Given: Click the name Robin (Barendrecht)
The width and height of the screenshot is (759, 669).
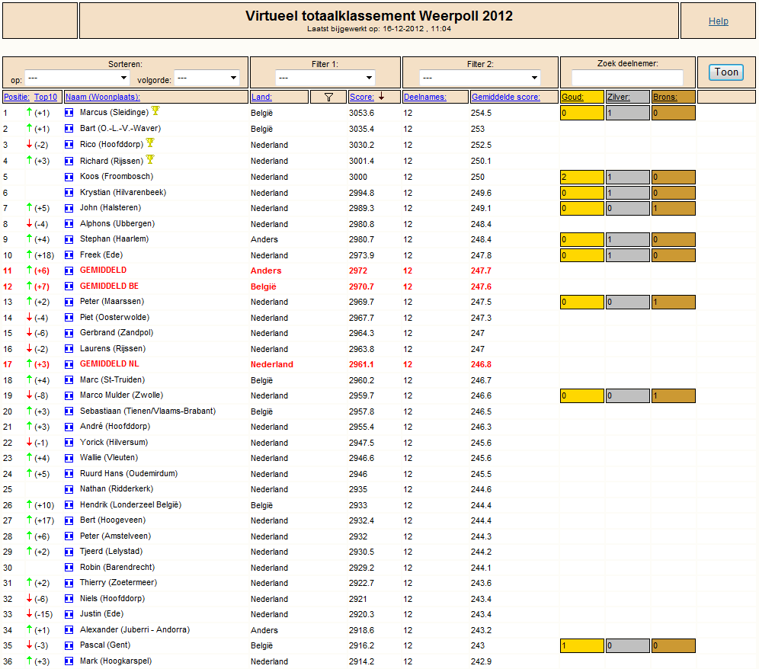Looking at the screenshot, I should (117, 567).
